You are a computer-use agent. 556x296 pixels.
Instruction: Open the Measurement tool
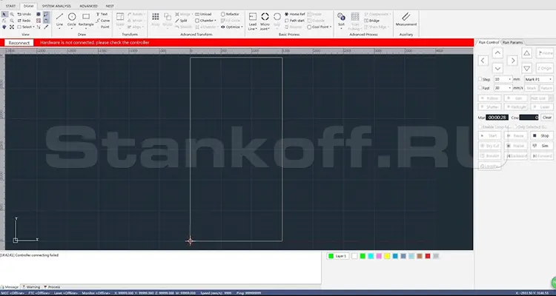pos(406,19)
